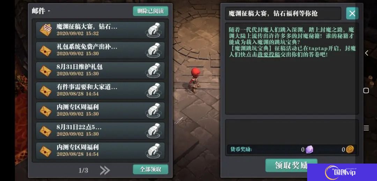Tap Android recent apps menu icon
The width and height of the screenshot is (377, 181).
pyautogui.click(x=366, y=128)
